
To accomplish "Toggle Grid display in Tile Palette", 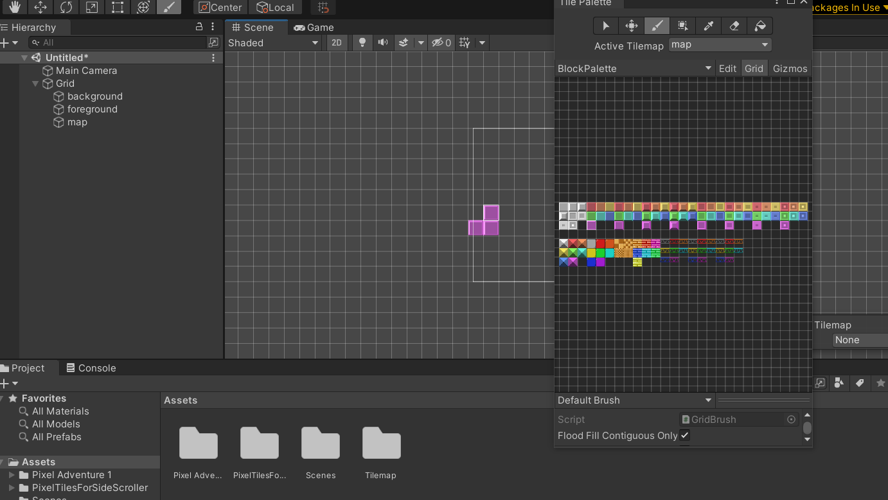I will coord(754,68).
